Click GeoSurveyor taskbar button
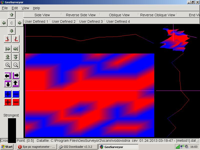The image size is (200, 150). [118, 147]
